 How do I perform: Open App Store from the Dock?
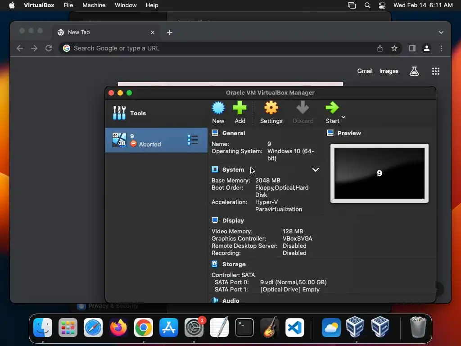[169, 327]
